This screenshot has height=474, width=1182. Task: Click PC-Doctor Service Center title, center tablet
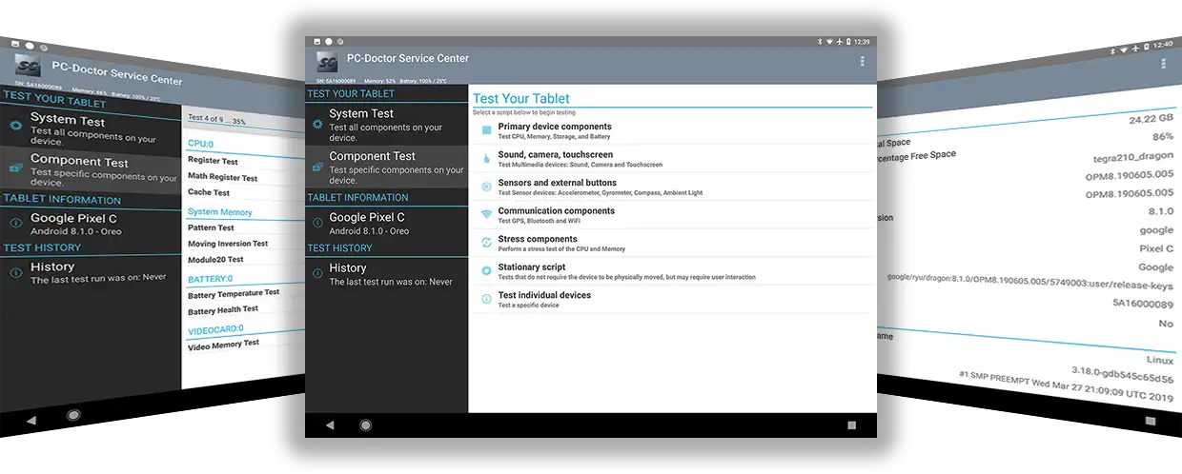[x=408, y=58]
